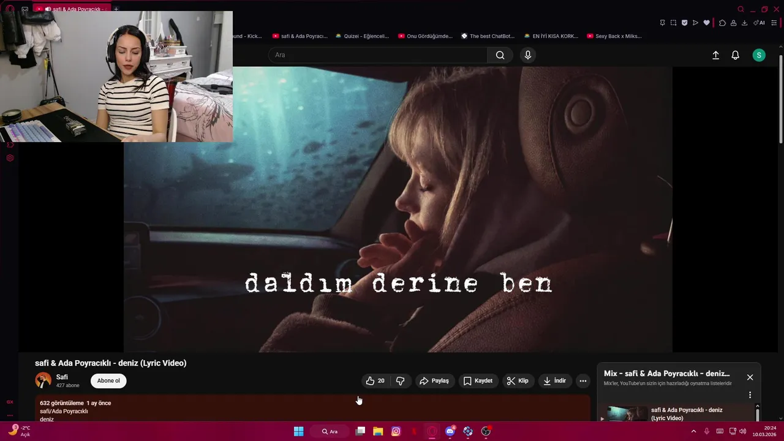
Task: Open Instagram from the taskbar
Action: coord(396,431)
